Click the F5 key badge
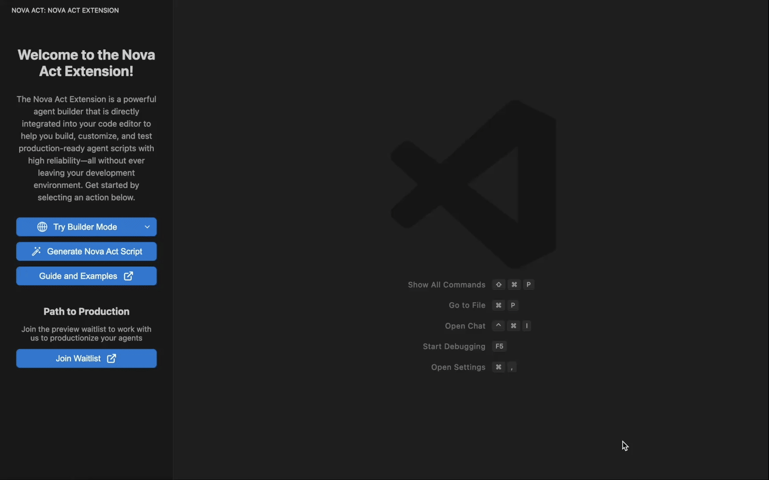This screenshot has height=480, width=769. 499,347
